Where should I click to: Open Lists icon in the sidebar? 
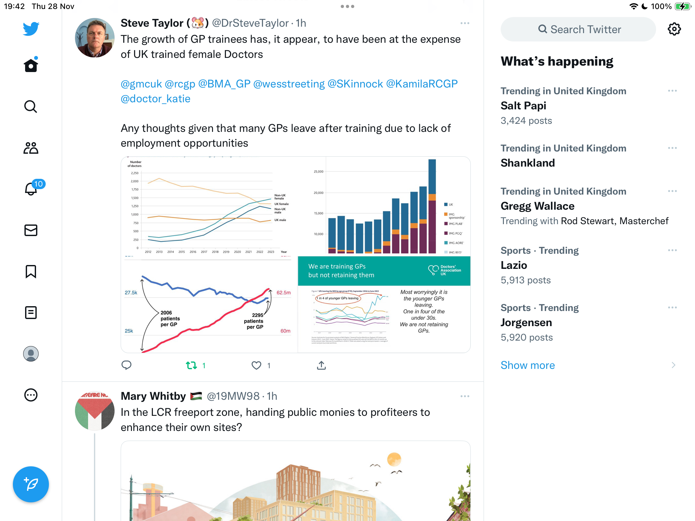click(31, 313)
